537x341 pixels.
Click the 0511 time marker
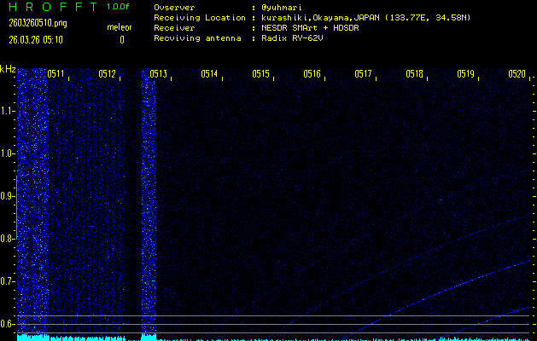[55, 74]
